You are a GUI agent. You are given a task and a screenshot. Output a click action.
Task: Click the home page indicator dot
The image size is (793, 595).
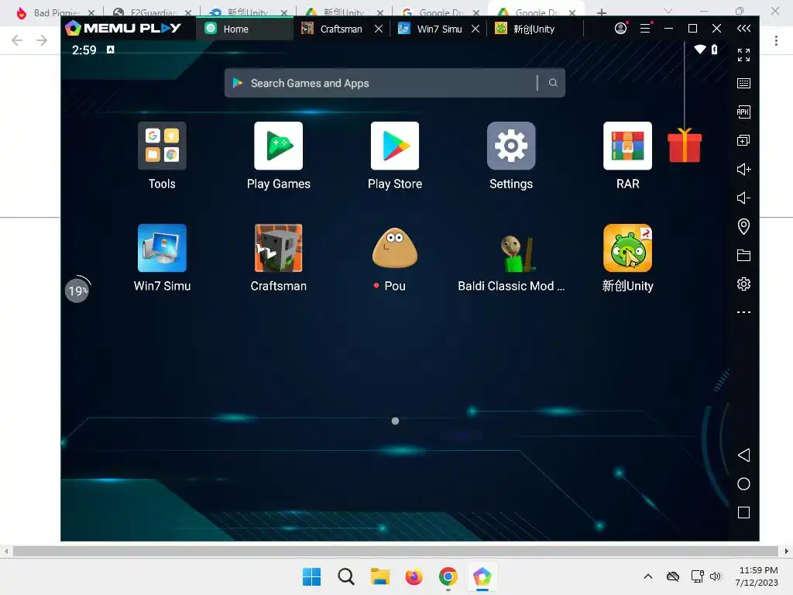[395, 421]
